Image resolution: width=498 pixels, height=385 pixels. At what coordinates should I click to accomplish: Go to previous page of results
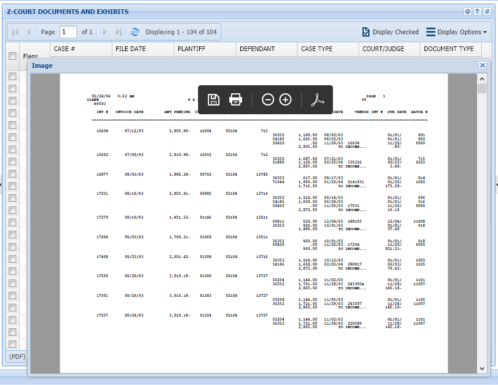tap(28, 32)
